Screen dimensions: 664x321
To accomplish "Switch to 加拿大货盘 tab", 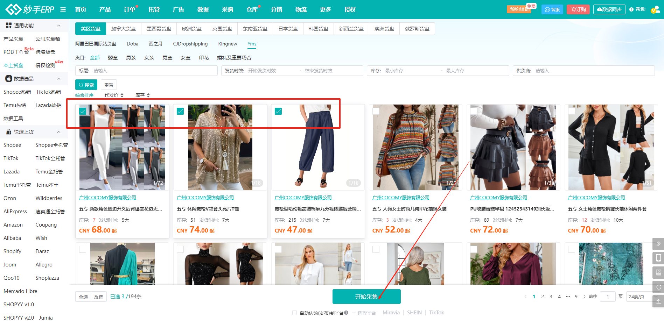I will point(124,29).
